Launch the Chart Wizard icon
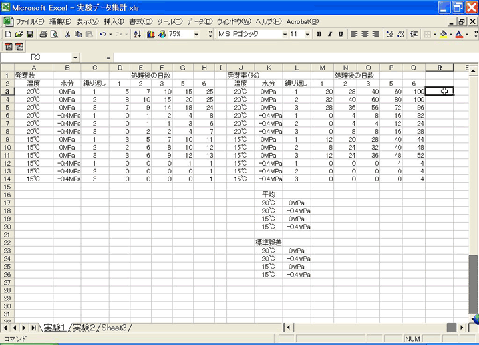 tap(152, 34)
